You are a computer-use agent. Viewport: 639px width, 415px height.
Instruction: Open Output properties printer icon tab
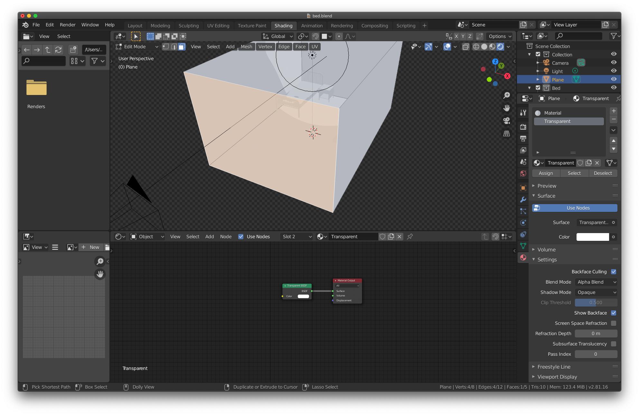point(523,138)
